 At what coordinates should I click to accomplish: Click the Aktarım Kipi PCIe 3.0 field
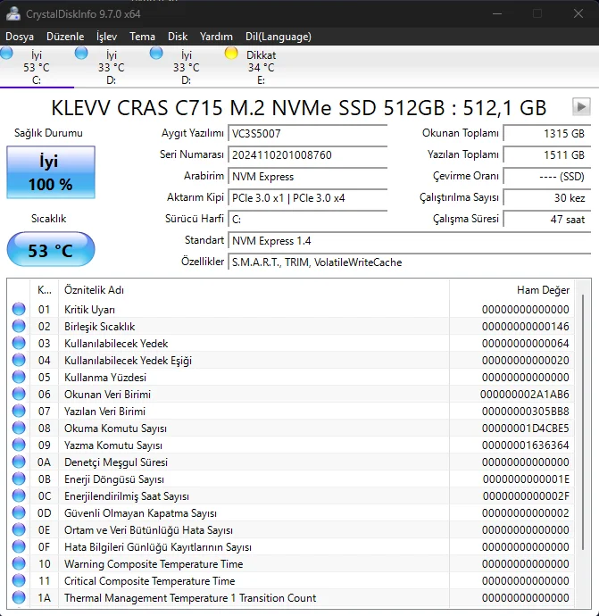coord(308,197)
